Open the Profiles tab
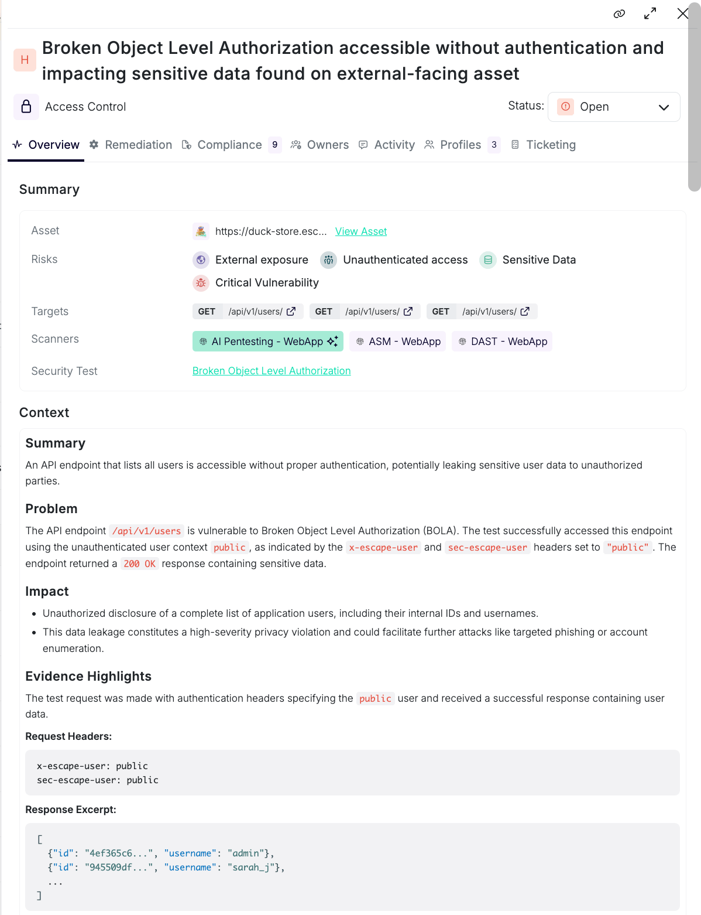Screen dimensions: 701x915 pyautogui.click(x=461, y=145)
